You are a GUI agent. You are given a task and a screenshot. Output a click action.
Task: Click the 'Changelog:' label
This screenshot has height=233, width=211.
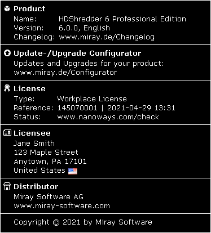pyautogui.click(x=34, y=37)
